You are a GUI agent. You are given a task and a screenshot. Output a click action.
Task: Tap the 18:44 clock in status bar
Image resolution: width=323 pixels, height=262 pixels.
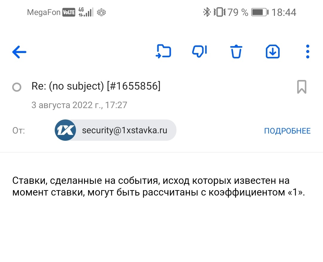coord(284,12)
